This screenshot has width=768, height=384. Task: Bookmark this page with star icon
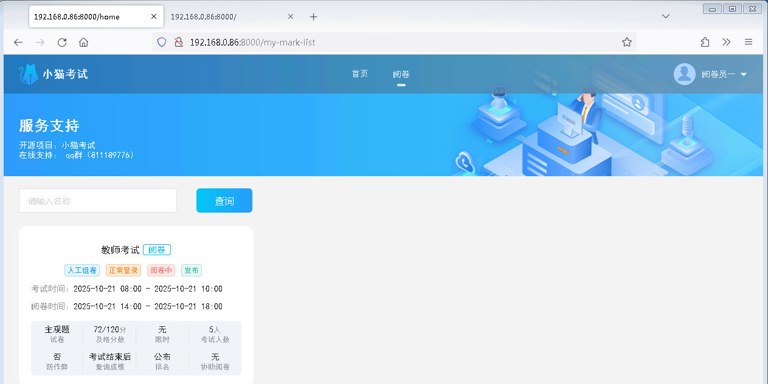pyautogui.click(x=626, y=42)
